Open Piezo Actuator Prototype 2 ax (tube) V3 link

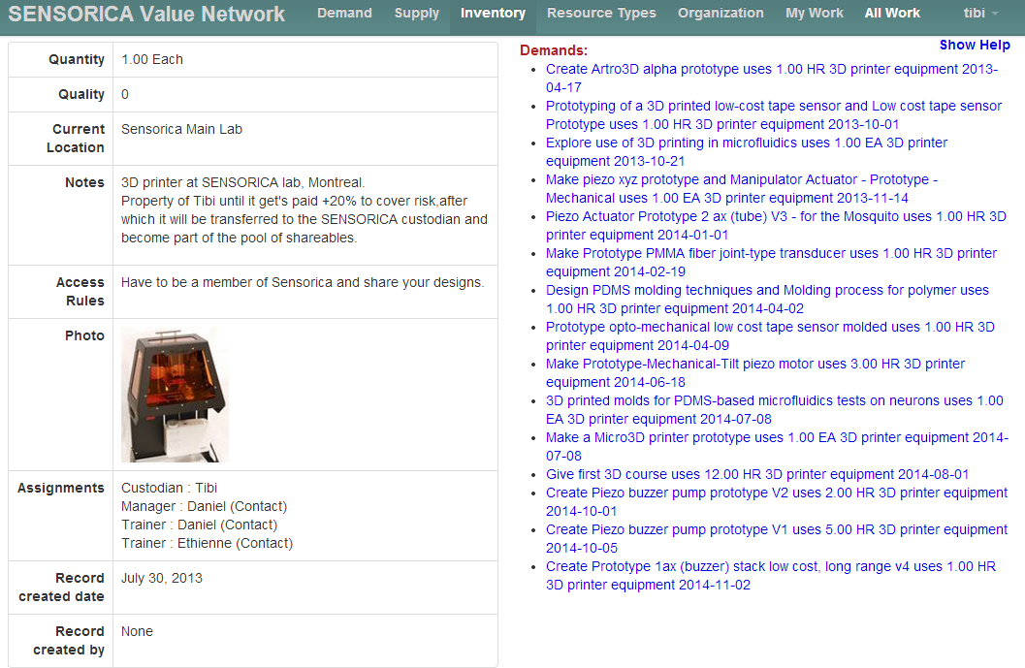pyautogui.click(x=776, y=225)
